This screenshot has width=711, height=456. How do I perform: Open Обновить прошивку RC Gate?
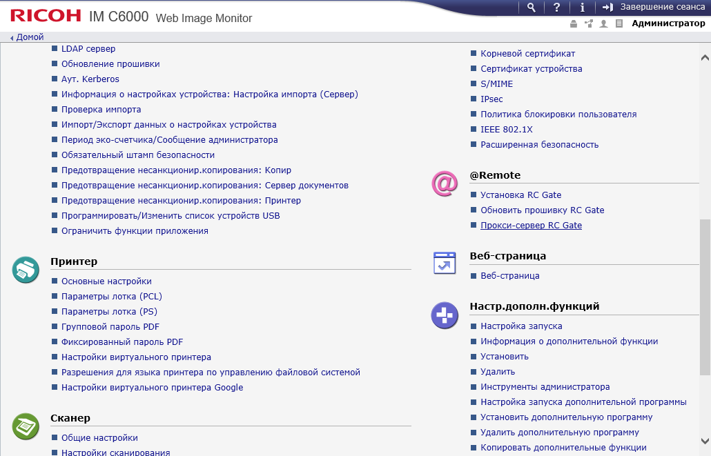[x=543, y=210]
